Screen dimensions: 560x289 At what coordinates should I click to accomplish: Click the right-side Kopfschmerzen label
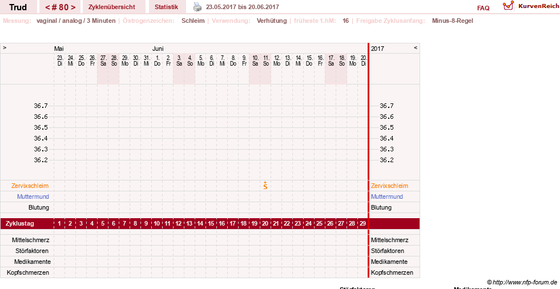(x=392, y=272)
